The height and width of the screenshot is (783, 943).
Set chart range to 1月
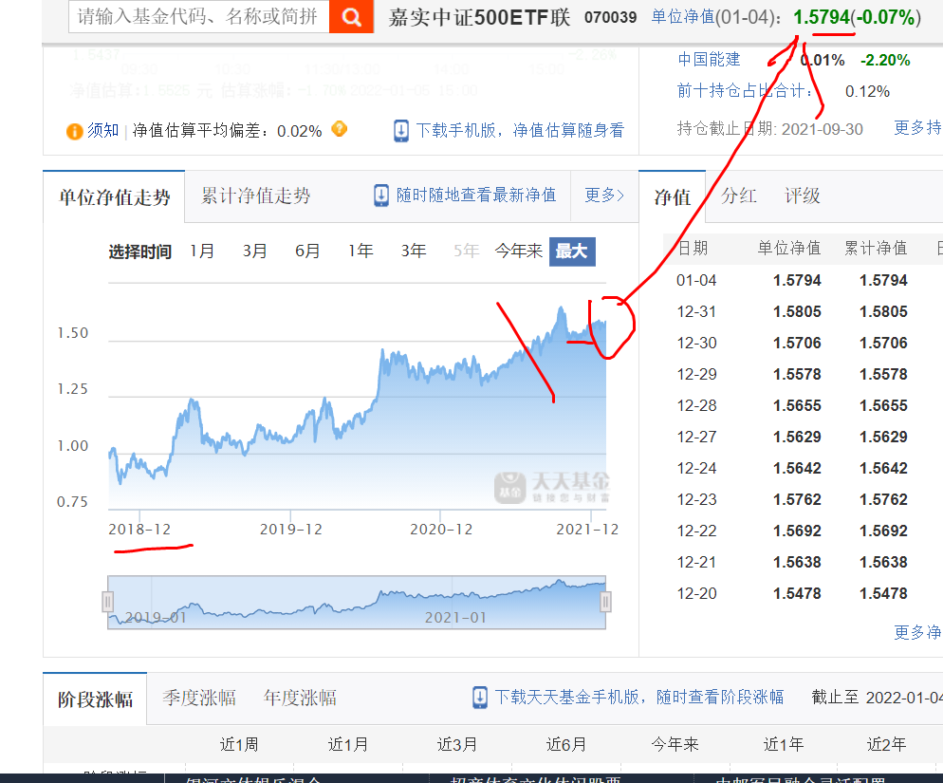202,251
